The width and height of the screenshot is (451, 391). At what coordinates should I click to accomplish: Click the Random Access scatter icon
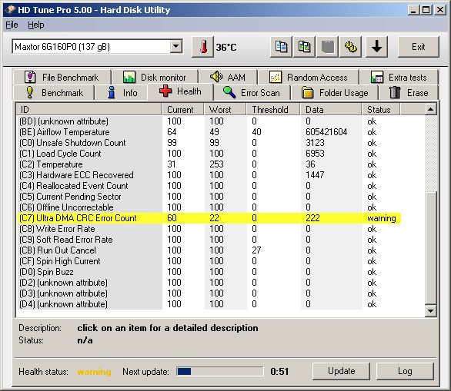pos(276,77)
